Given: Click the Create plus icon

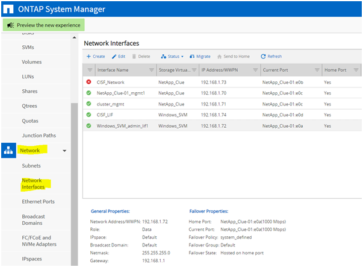Looking at the screenshot, I should (88, 56).
